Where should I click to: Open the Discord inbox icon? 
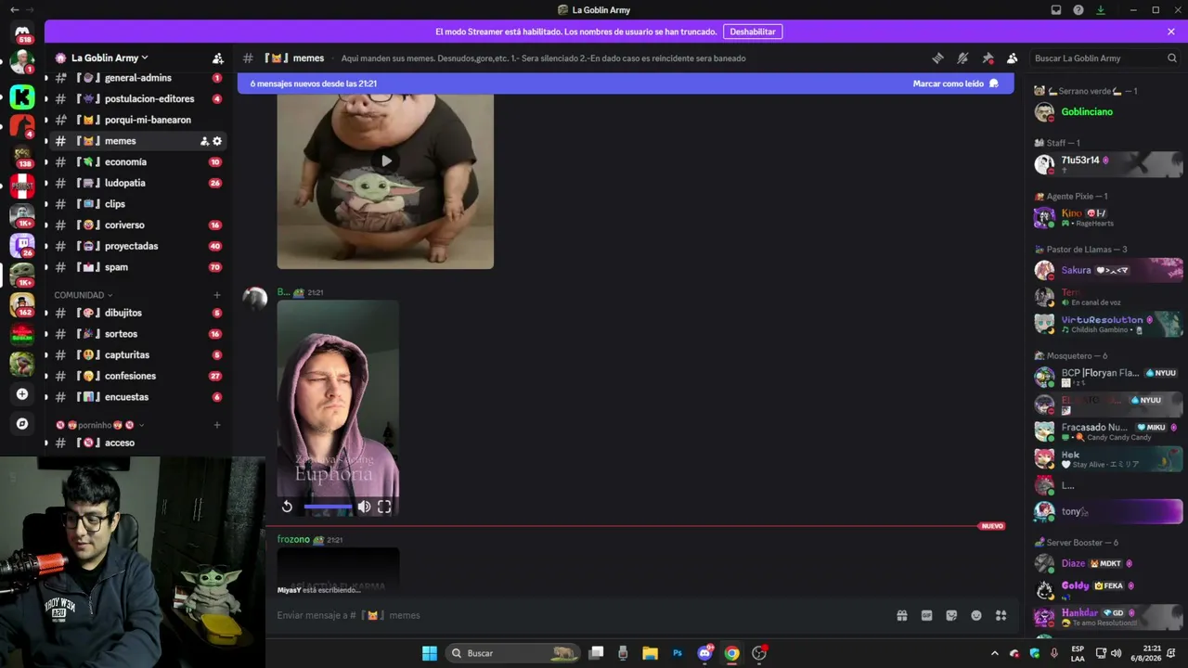(1056, 10)
